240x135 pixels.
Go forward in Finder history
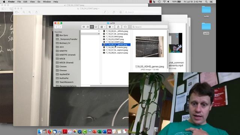[60, 27]
